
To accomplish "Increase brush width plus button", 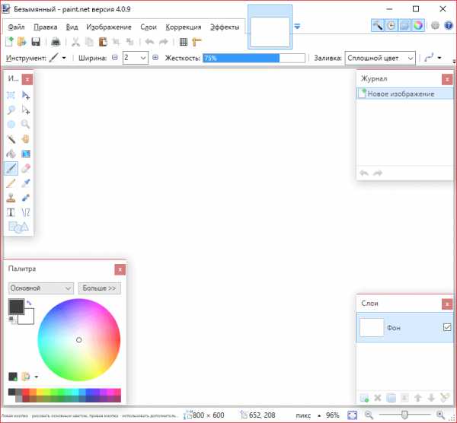I will [155, 58].
